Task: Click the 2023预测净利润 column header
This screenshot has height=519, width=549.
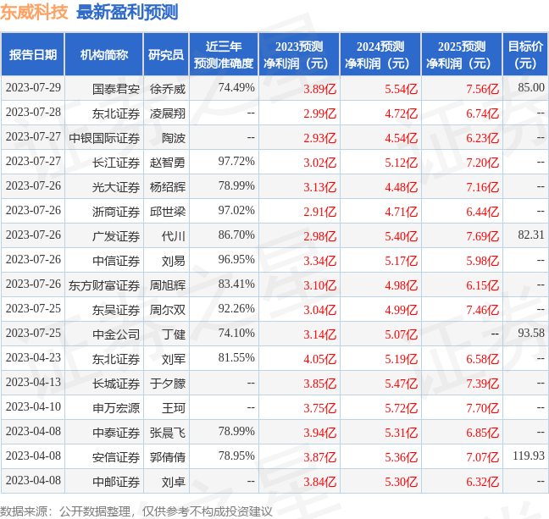Action: click(x=299, y=54)
